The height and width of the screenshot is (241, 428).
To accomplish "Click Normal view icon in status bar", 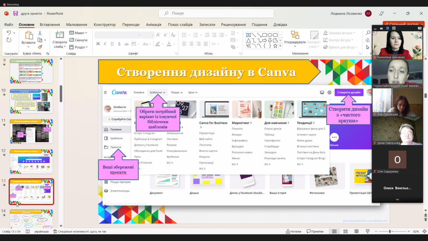I will (334, 231).
